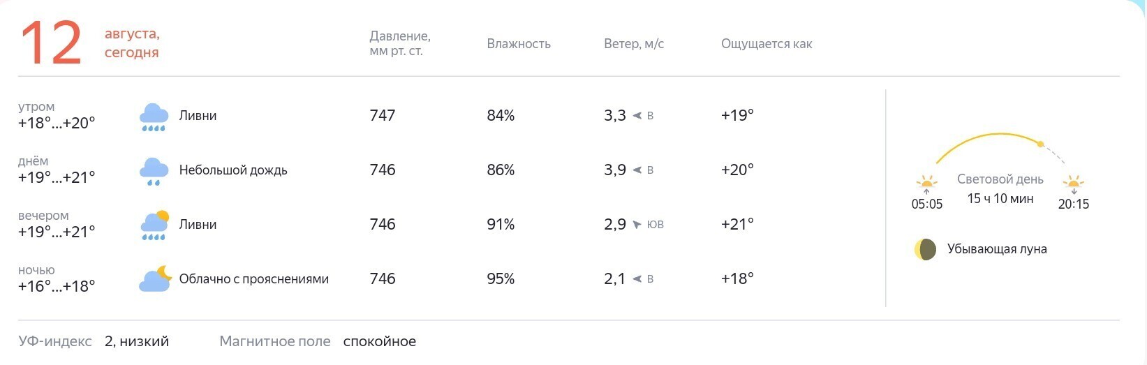Click the 'августа, сегодня' date label

click(132, 43)
